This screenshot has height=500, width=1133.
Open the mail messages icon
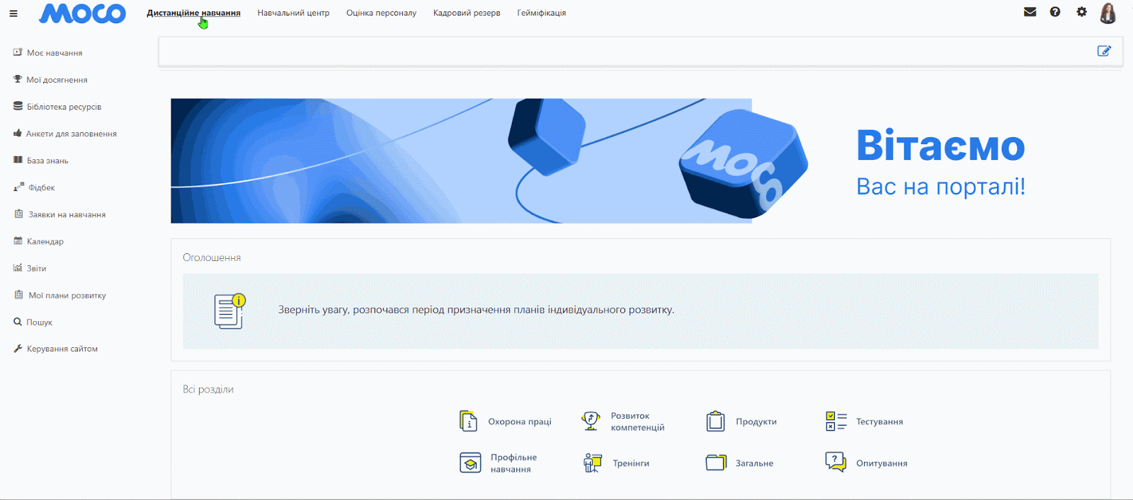coord(1030,12)
